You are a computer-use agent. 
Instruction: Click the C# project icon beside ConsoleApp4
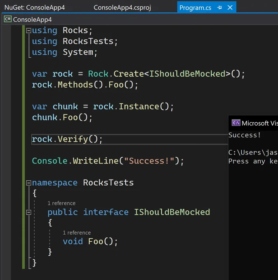click(8, 19)
